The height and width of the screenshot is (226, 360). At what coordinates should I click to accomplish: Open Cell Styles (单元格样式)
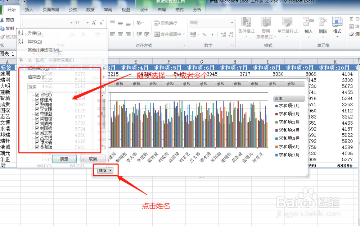pos(287,26)
